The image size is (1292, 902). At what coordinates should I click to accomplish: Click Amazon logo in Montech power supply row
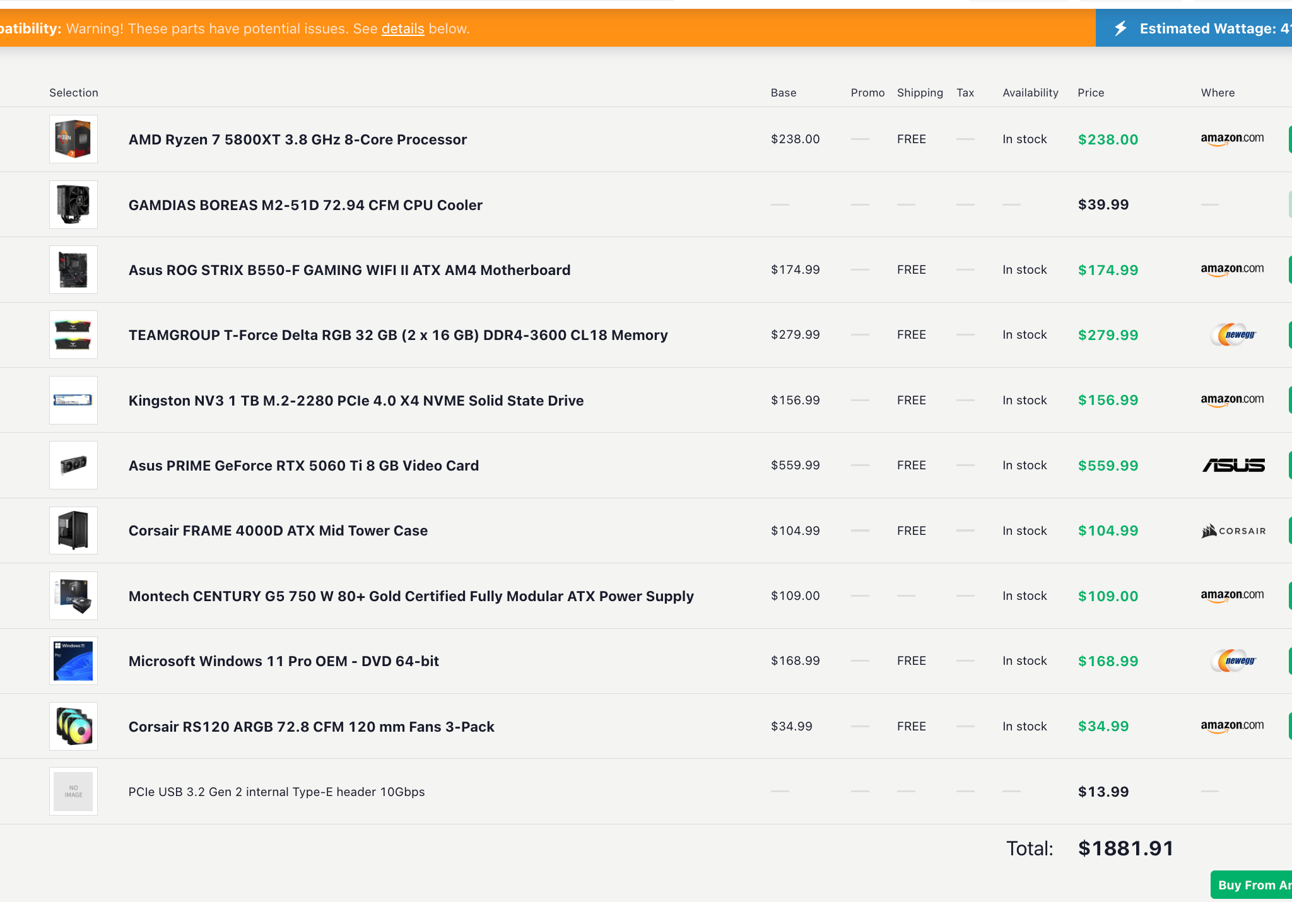[1232, 595]
